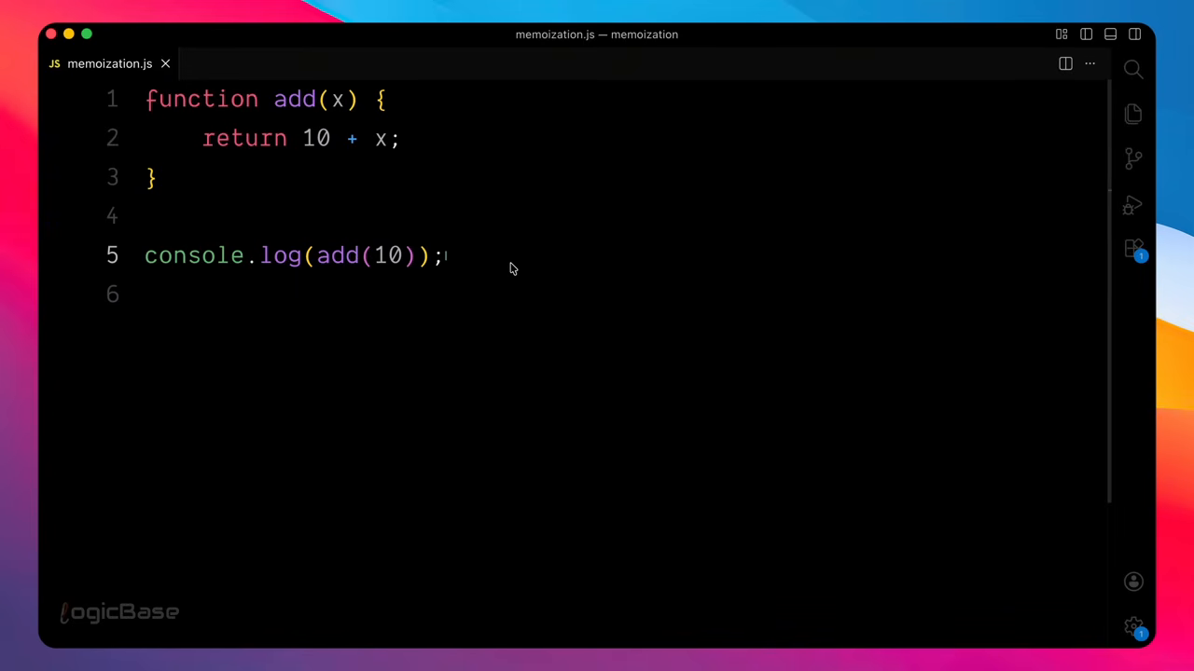The height and width of the screenshot is (671, 1194).
Task: Click the green full-screen window button
Action: click(87, 34)
